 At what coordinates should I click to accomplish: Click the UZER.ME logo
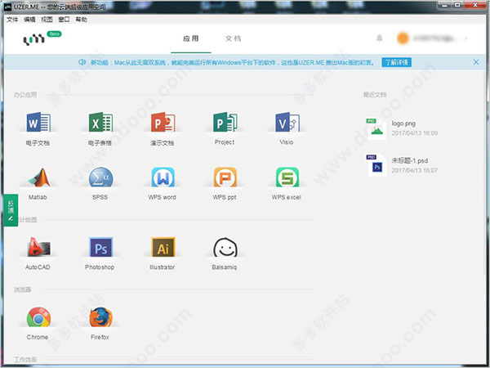(x=33, y=40)
